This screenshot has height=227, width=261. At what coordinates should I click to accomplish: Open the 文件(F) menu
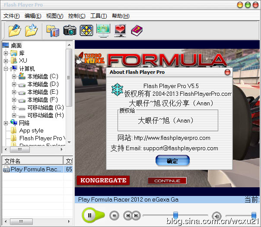click(x=12, y=16)
